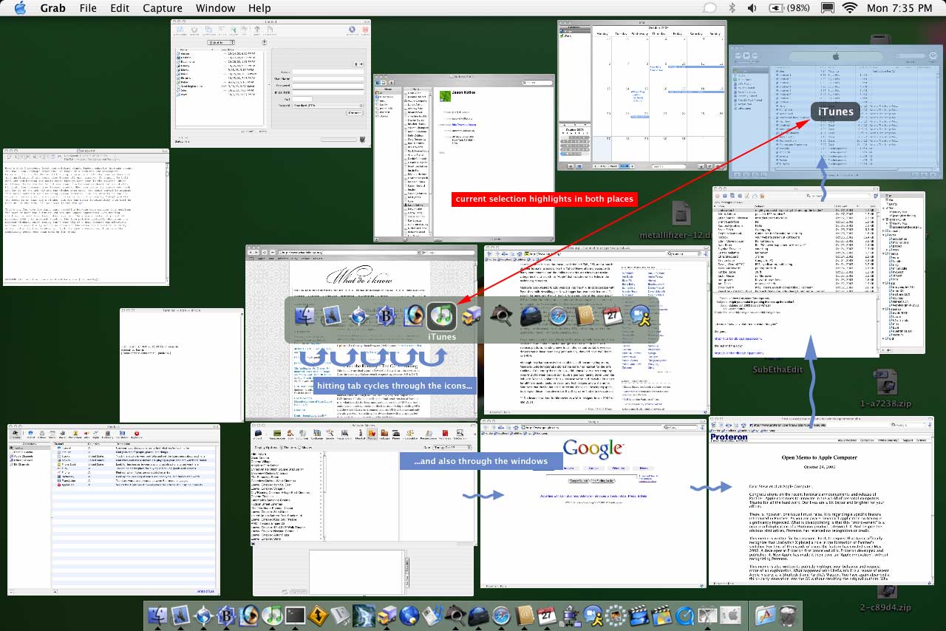
Task: Show AirPort Wi-Fi status menu
Action: pos(849,8)
